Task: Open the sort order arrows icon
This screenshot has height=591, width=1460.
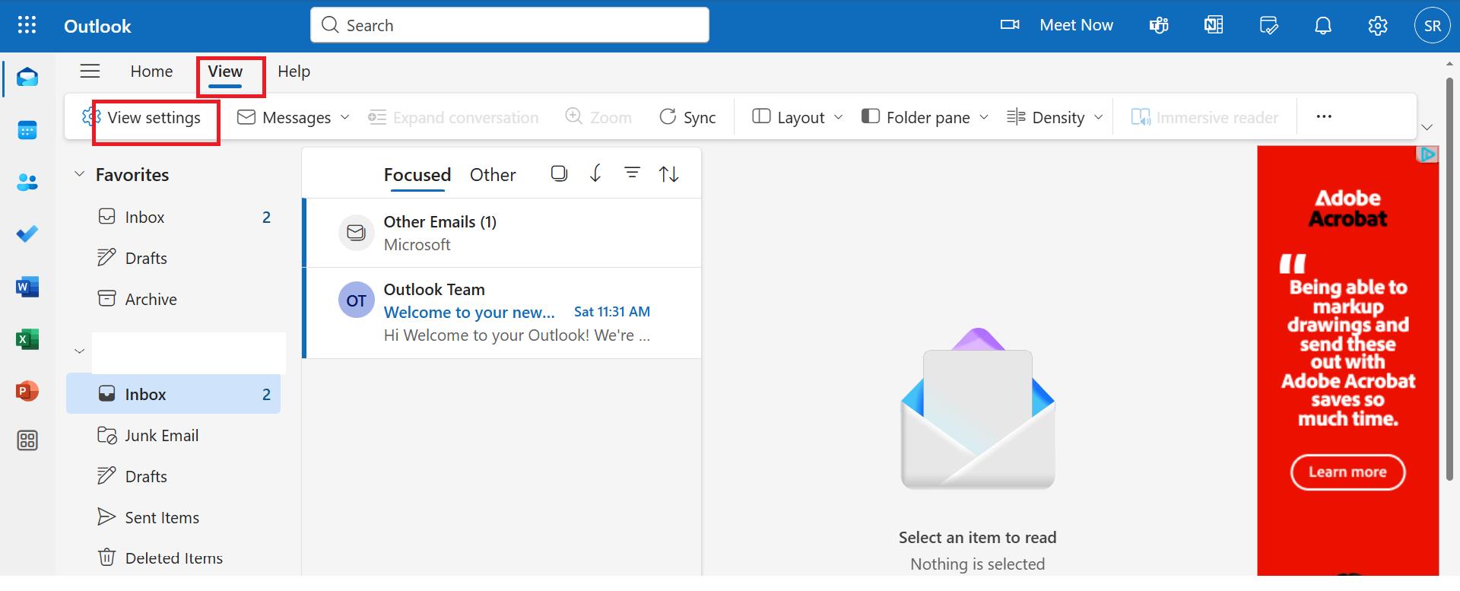Action: [668, 173]
